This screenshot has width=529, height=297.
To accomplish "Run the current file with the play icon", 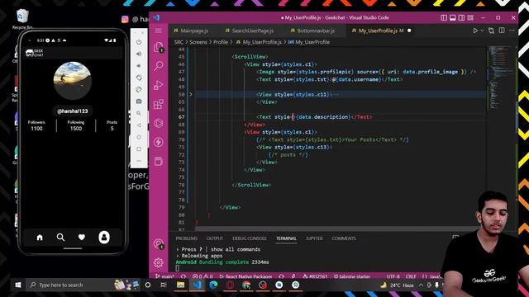I will coord(475,31).
